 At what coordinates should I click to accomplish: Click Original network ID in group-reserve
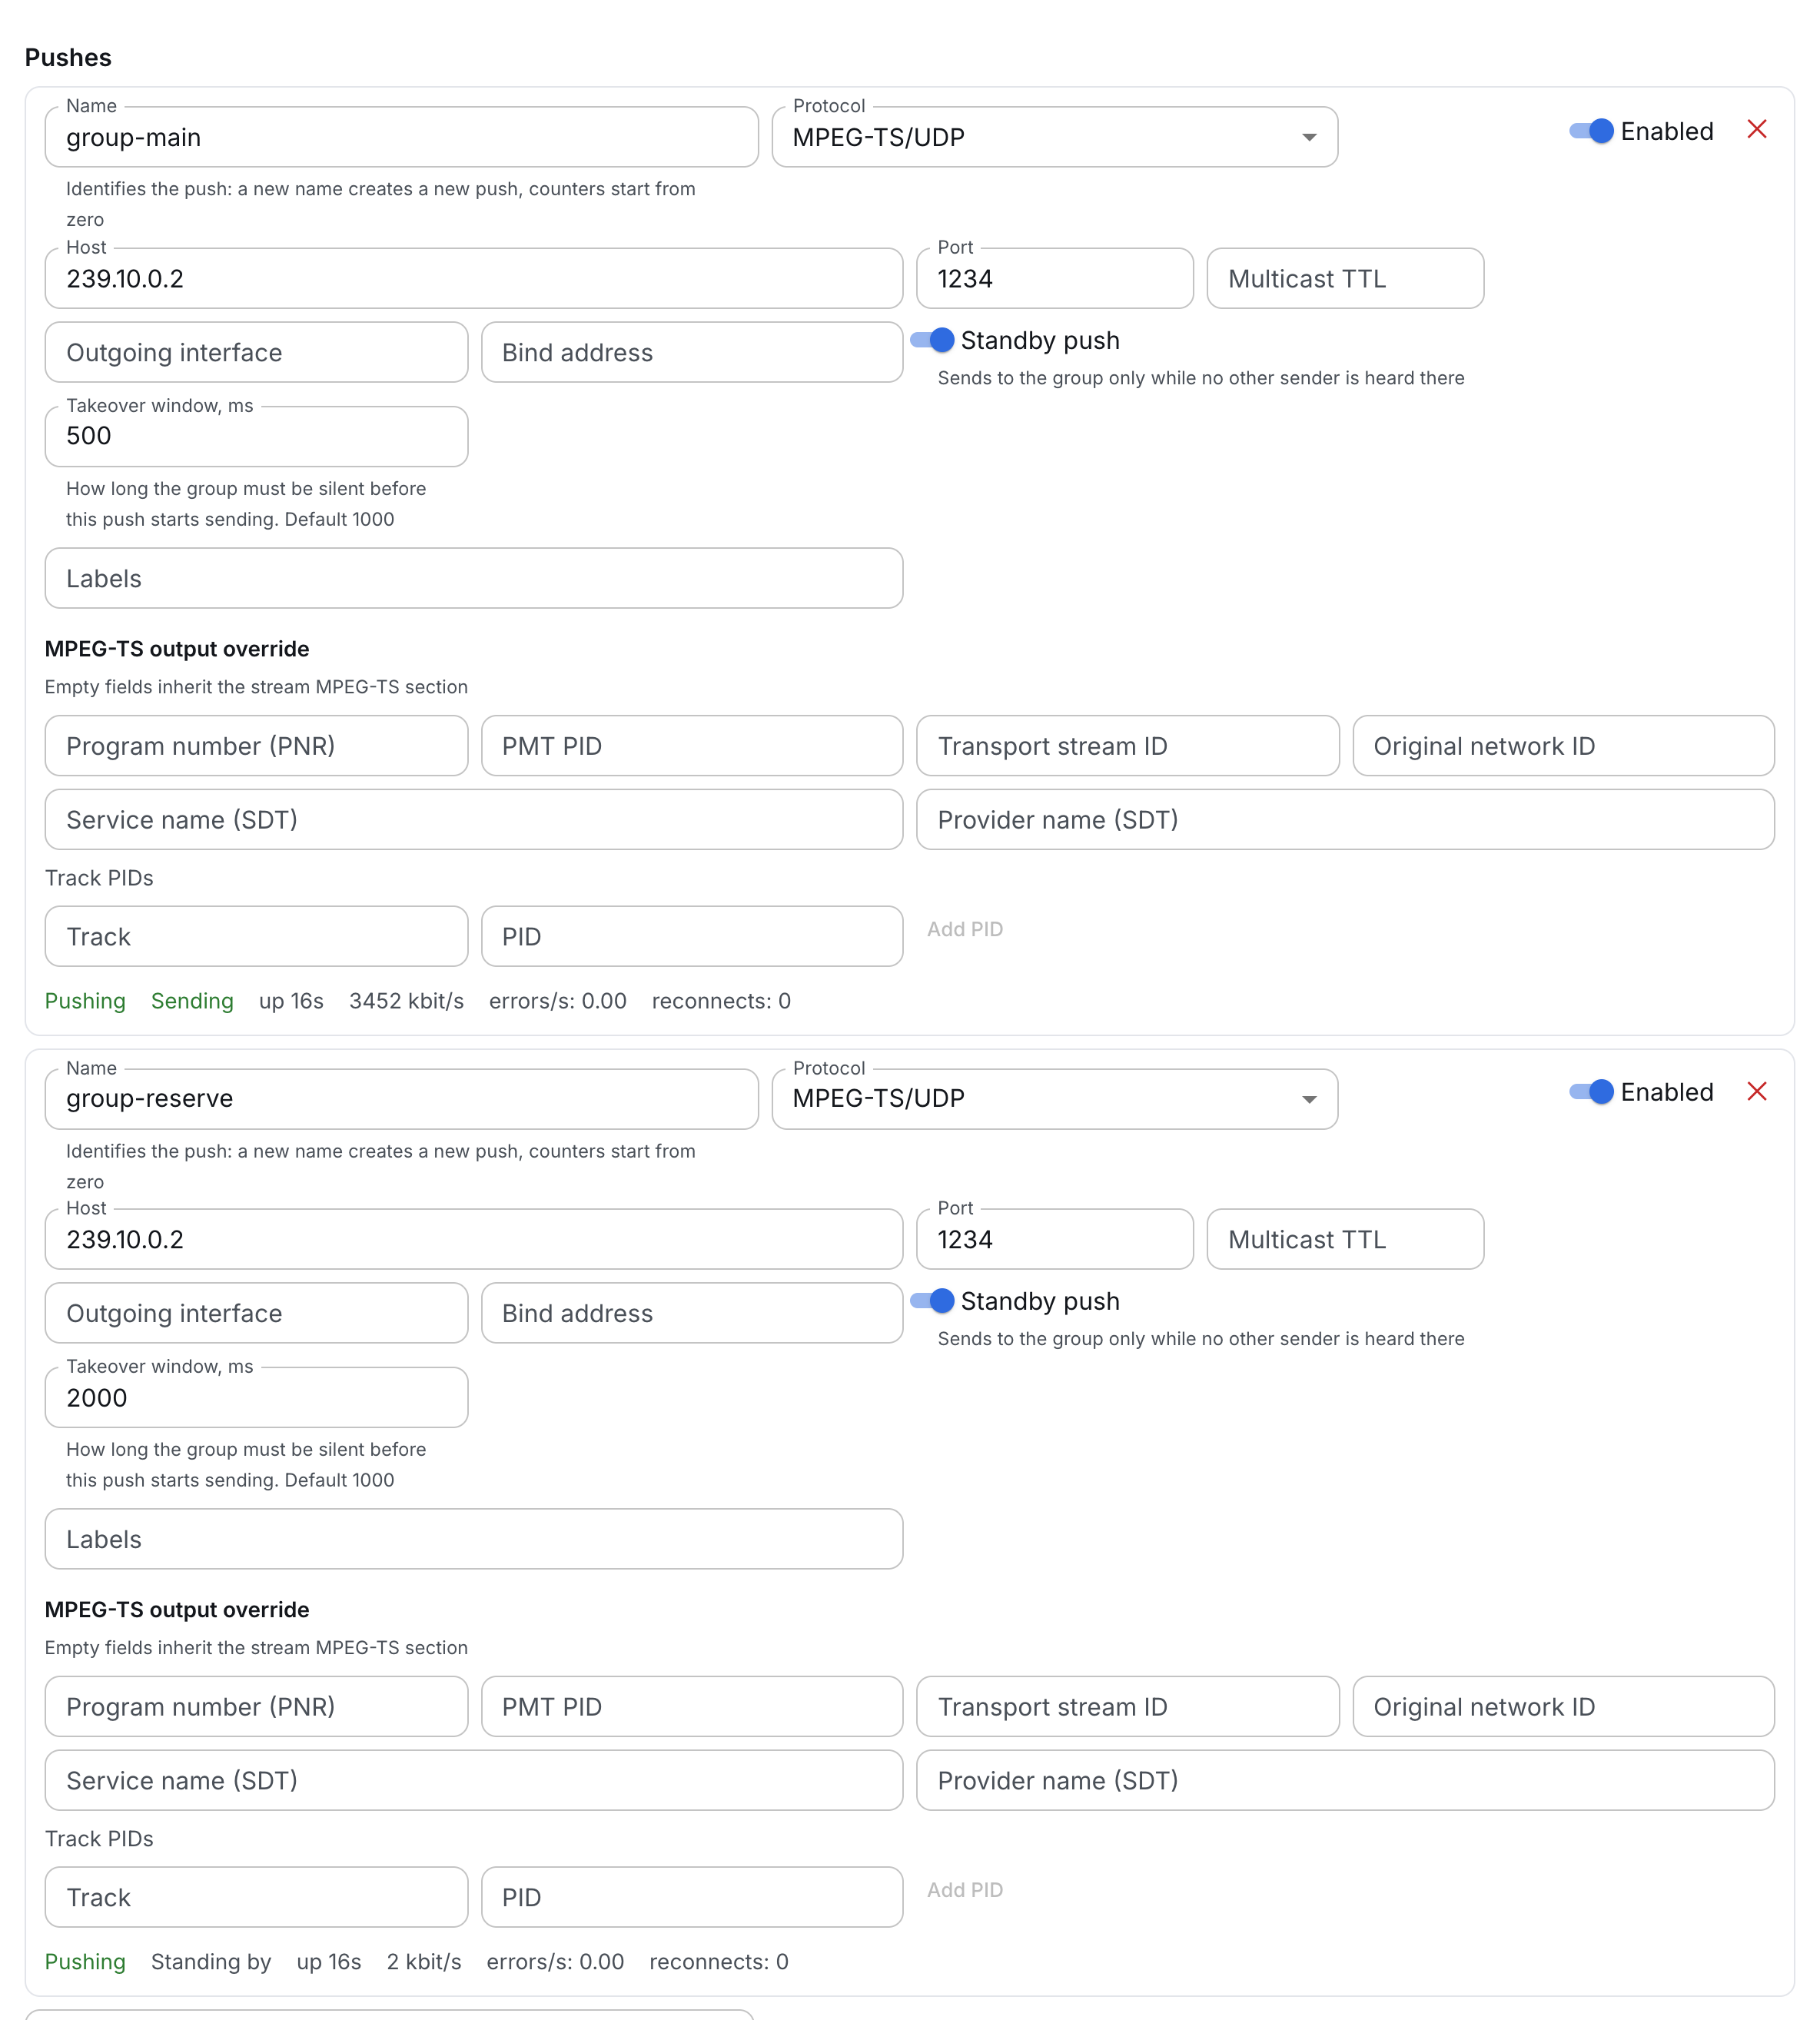(1563, 1707)
